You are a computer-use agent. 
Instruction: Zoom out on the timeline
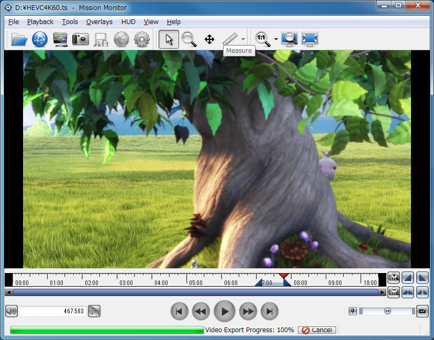394,292
